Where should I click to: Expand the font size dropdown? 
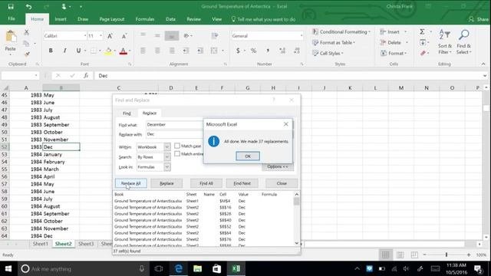coord(101,36)
